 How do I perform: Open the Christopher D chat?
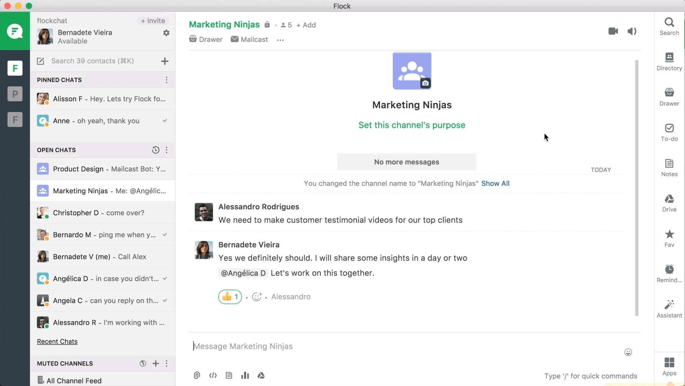103,213
